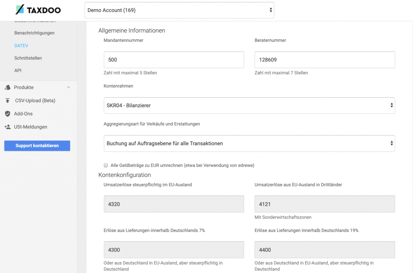This screenshot has height=273, width=413.
Task: Click the 19% revenue account field 4400
Action: coord(325,250)
